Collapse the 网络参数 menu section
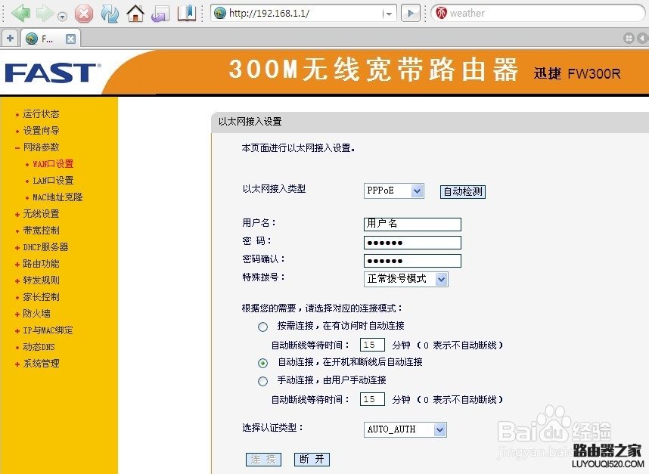The width and height of the screenshot is (649, 474). 41,147
